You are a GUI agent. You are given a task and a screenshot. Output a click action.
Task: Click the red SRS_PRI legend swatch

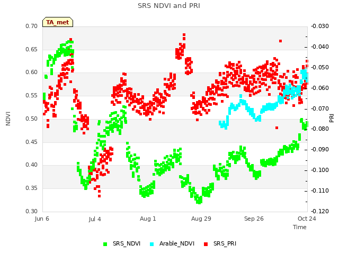(206, 244)
